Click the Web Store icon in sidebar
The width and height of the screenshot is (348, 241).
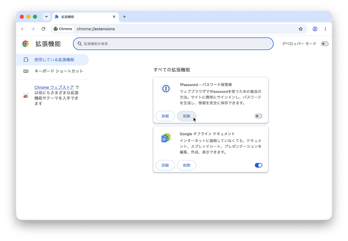26,96
